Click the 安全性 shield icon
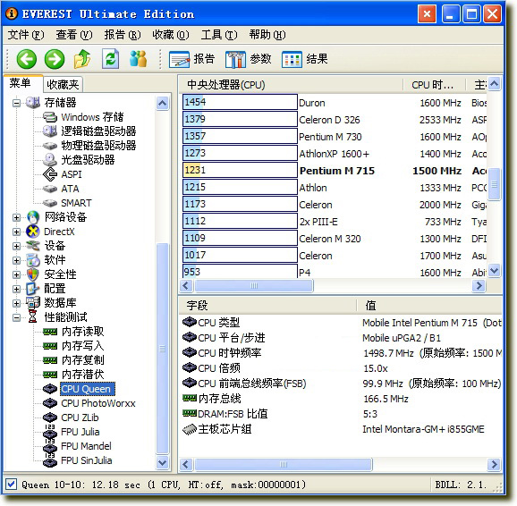 33,274
